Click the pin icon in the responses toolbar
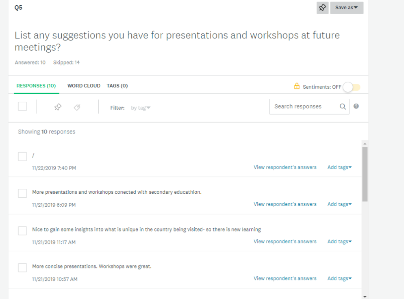Screen dimensions: 404x299 click(58, 107)
